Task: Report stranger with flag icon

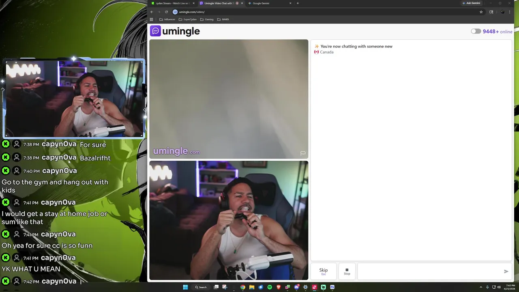Action: tap(302, 153)
